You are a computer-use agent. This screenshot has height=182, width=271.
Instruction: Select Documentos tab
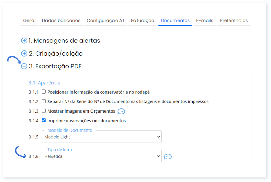[x=175, y=21]
